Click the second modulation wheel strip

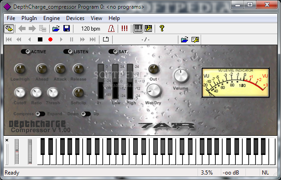click(x=30, y=152)
